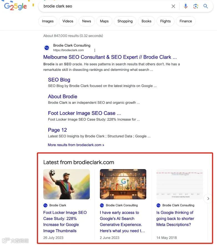
Task: Click the Brodie Clark Consulting favicon in top result
Action: [x=47, y=48]
